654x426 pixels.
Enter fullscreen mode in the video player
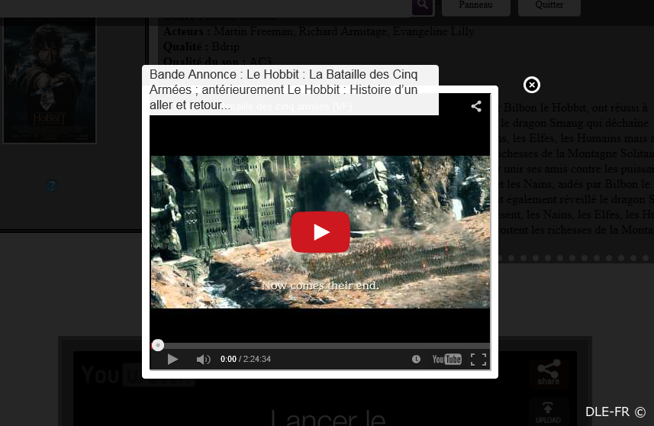[478, 360]
